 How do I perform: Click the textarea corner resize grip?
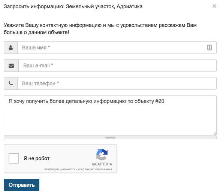click(x=214, y=134)
